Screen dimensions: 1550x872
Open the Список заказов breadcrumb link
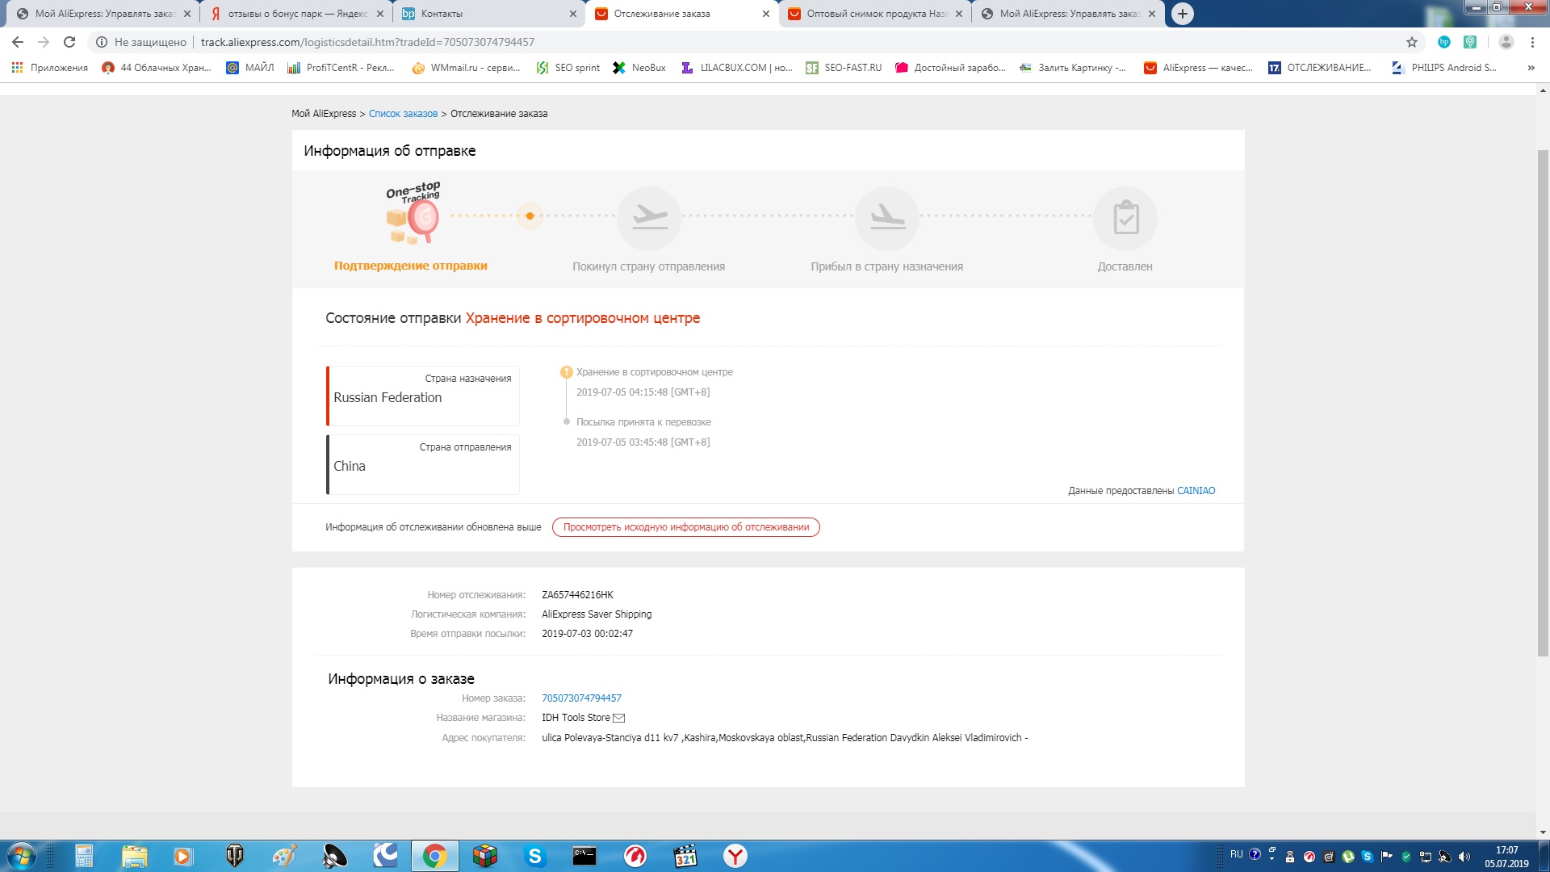tap(403, 114)
